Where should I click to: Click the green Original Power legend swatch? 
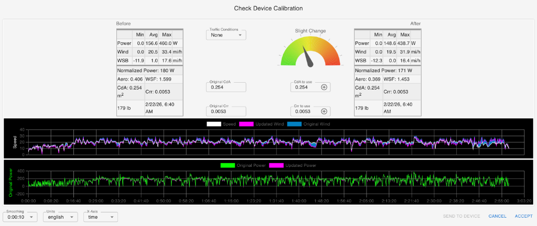coord(228,165)
